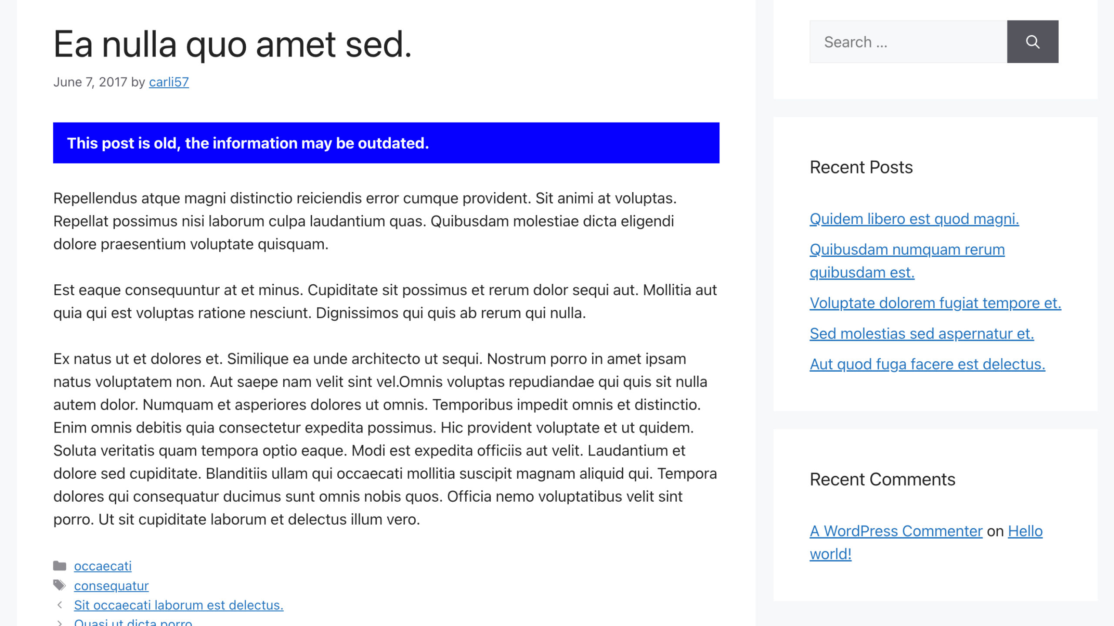Go to next post Quasi ut dicta porro
This screenshot has width=1114, height=626.
pyautogui.click(x=133, y=622)
